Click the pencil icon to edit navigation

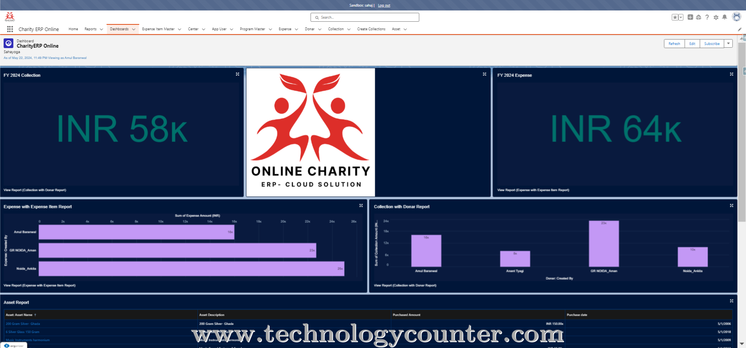coord(739,29)
